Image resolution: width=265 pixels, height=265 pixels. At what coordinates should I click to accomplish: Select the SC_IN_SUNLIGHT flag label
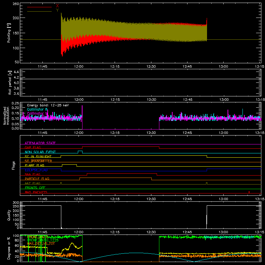point(38,156)
